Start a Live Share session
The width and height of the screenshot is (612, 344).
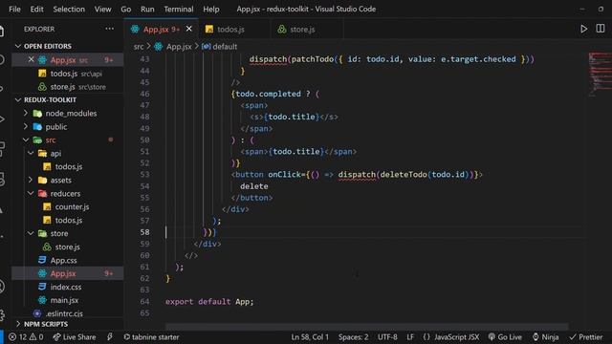point(75,337)
